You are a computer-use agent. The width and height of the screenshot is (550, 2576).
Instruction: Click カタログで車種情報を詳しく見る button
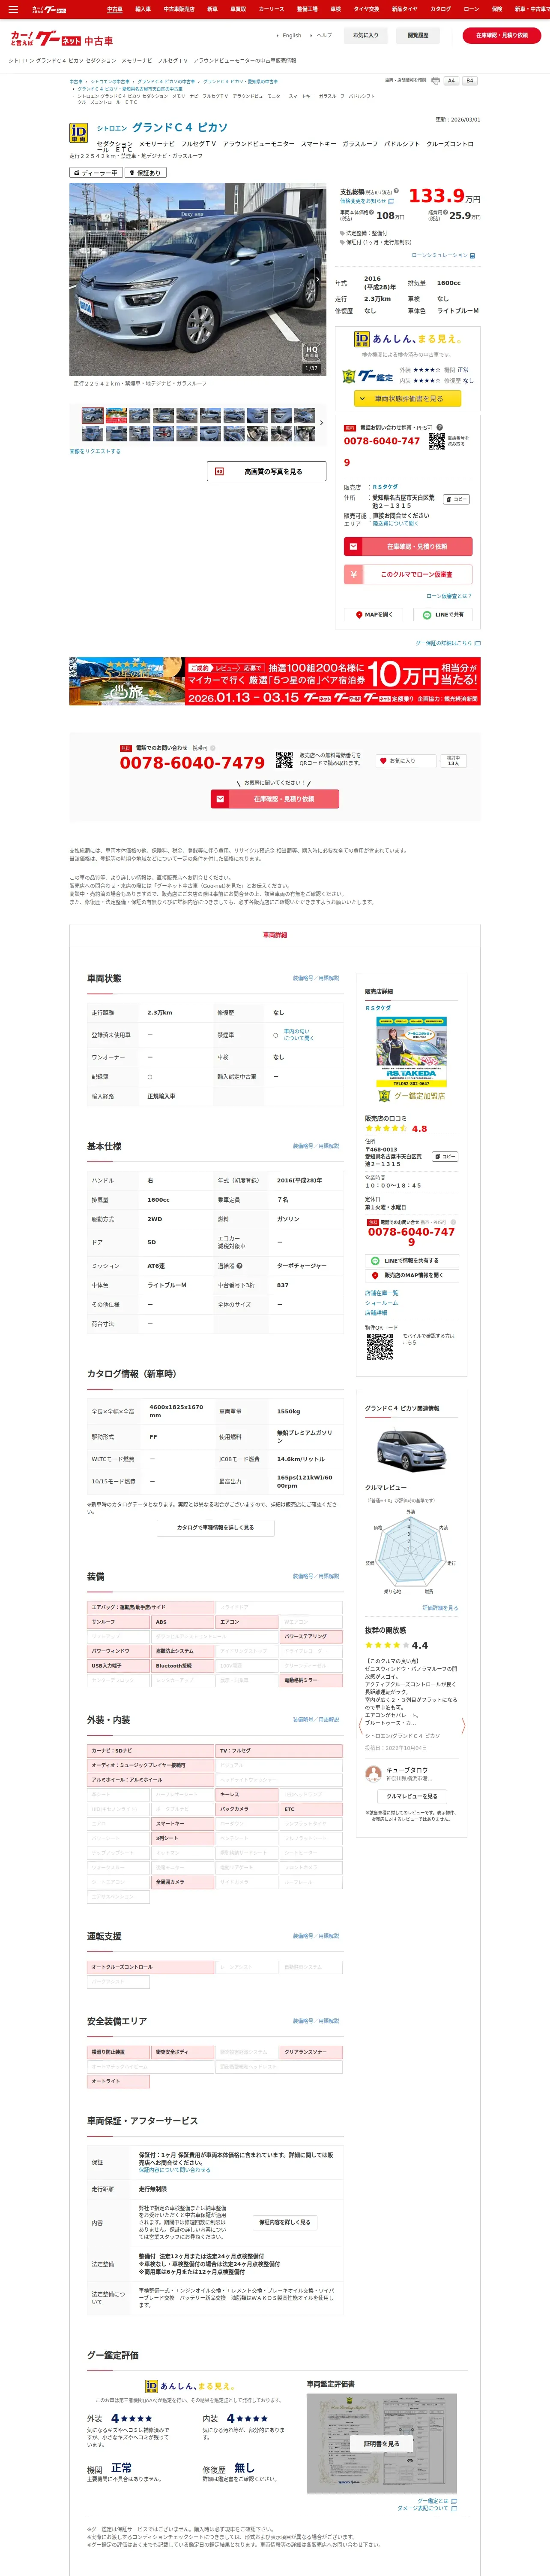[215, 1528]
